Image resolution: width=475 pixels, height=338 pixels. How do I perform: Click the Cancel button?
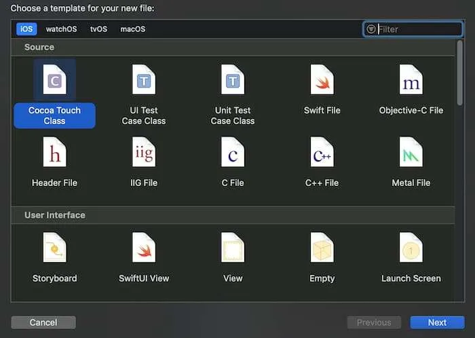[43, 322]
